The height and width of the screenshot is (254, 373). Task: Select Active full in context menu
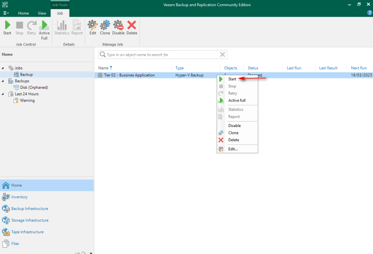point(237,100)
